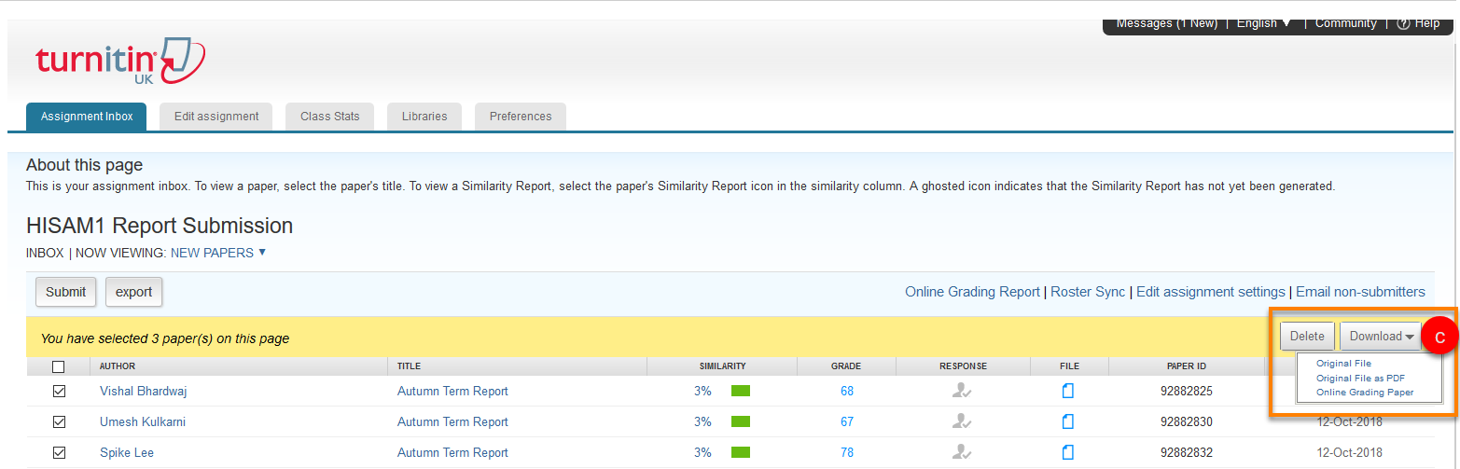Click 3% similarity for Vishal Bhardwaj

click(702, 391)
